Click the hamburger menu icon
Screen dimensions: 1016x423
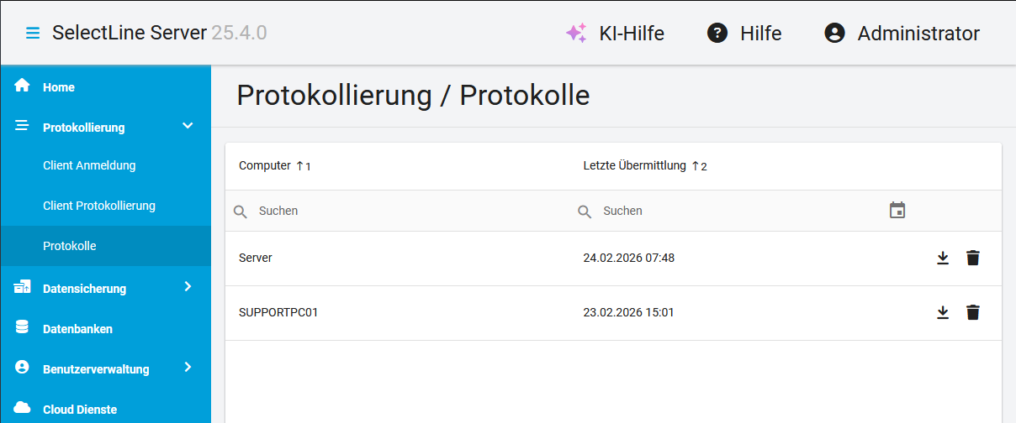(x=33, y=34)
